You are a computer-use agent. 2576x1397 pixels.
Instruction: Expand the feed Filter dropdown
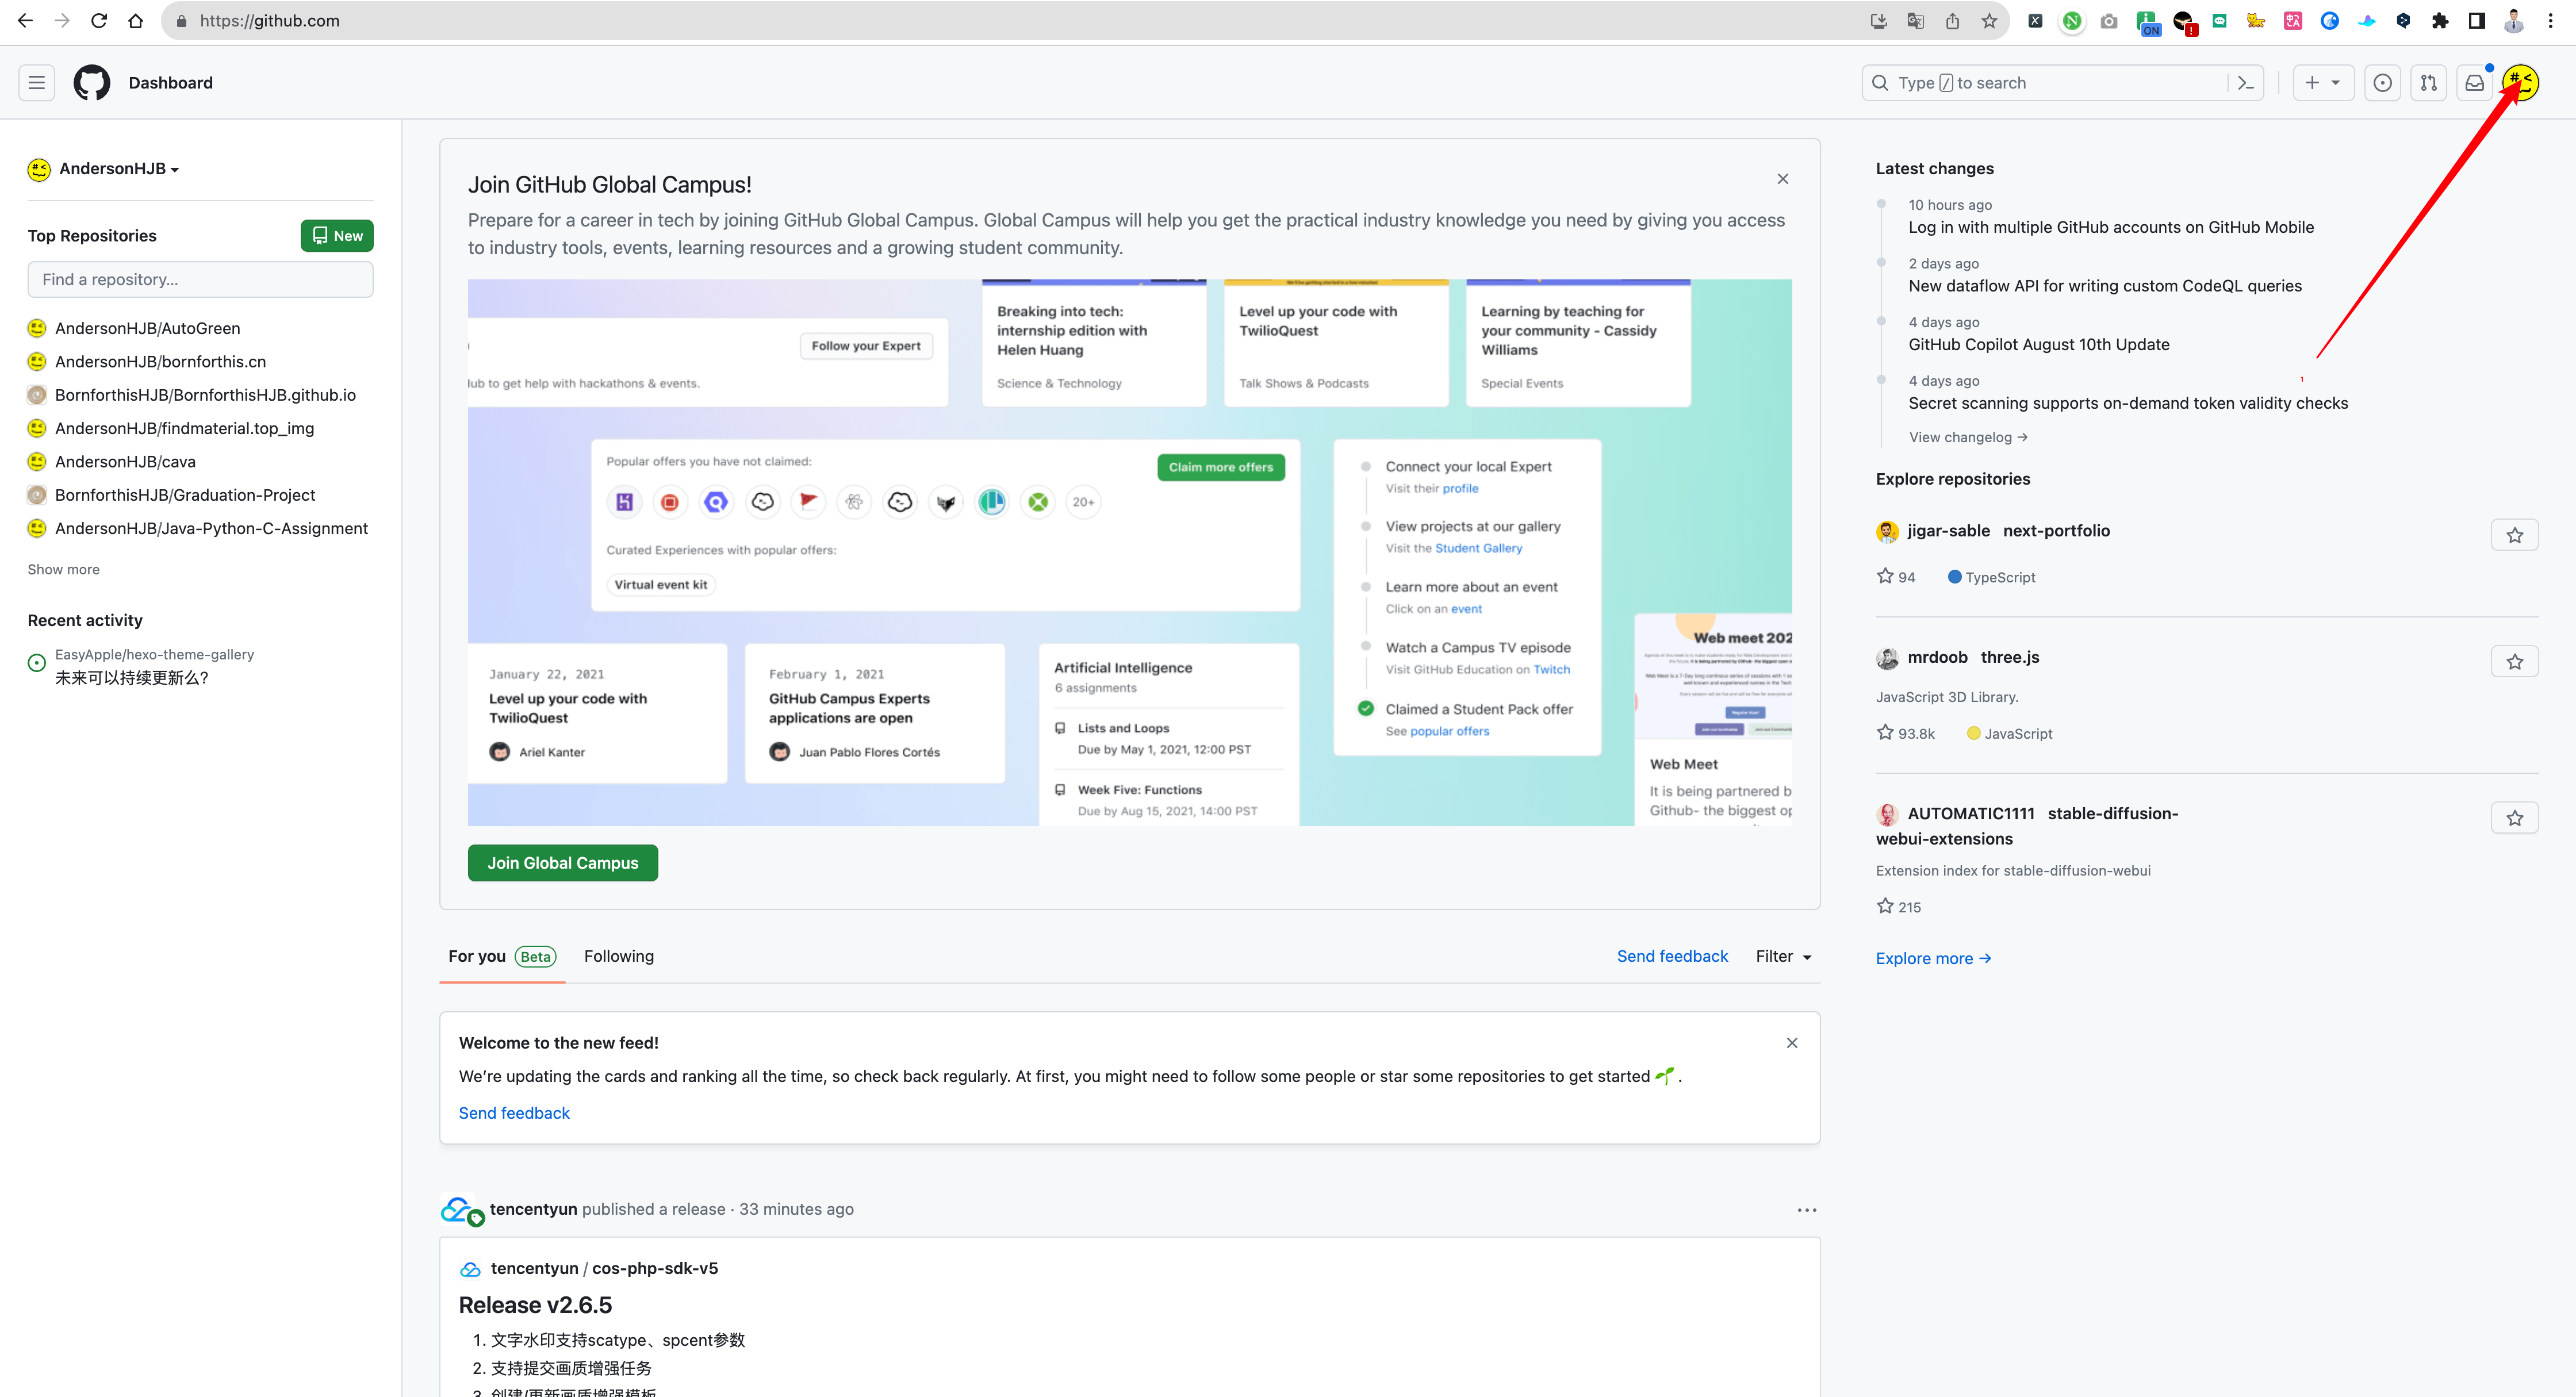(x=1784, y=957)
